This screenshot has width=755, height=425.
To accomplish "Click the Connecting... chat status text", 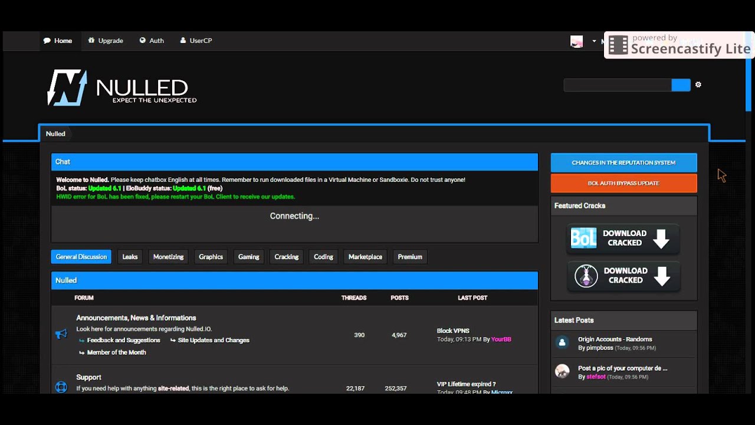I will [294, 216].
